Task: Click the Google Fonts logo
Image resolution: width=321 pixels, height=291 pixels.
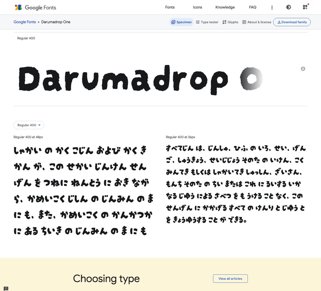Action: (35, 7)
